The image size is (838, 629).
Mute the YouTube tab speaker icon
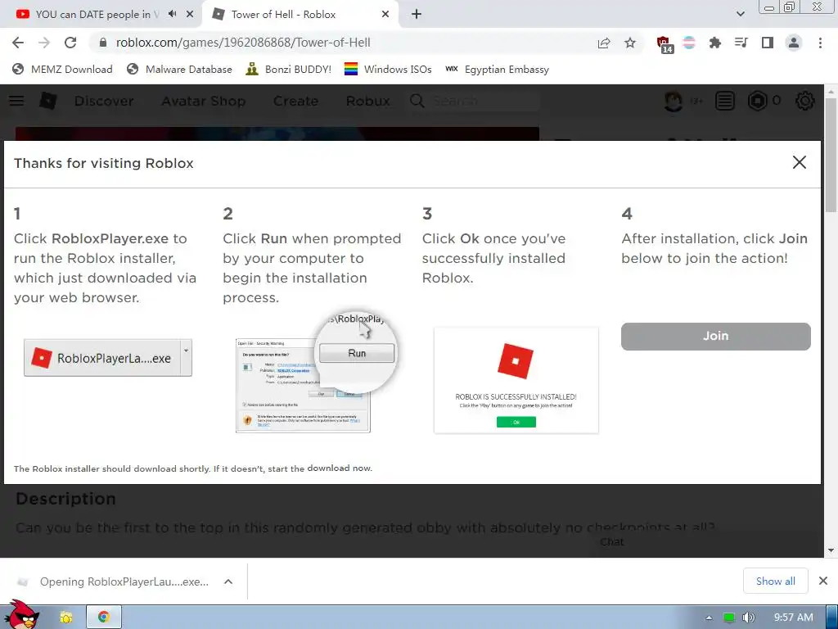[x=172, y=14]
